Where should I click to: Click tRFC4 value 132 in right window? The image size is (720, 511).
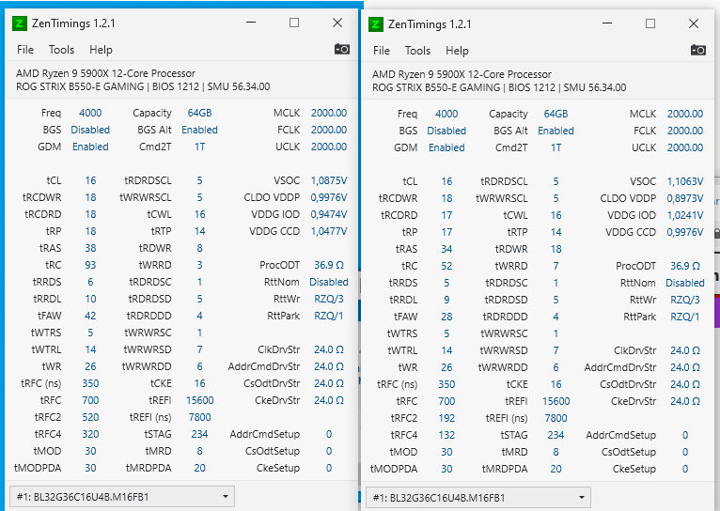click(446, 435)
